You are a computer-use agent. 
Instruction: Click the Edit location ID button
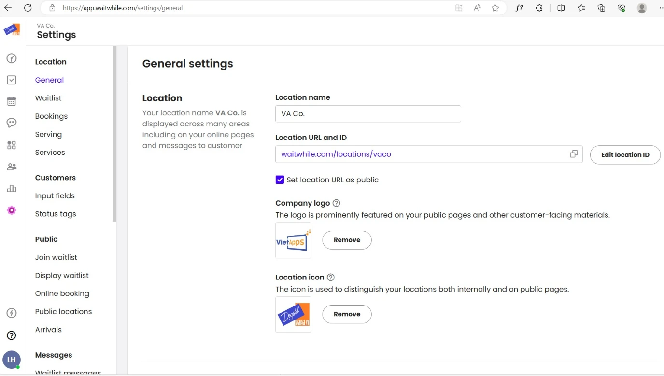point(625,155)
